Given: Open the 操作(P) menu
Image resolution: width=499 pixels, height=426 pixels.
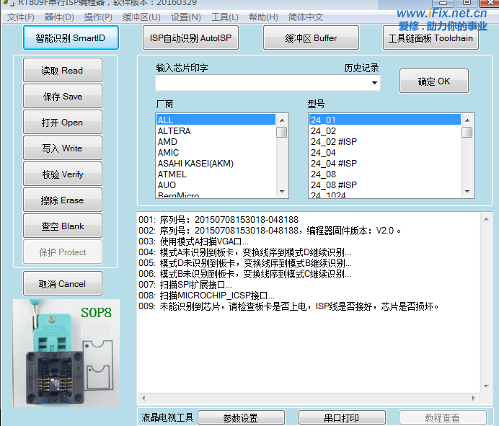Looking at the screenshot, I should click(98, 17).
